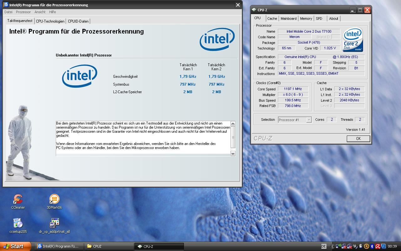
Task: Close the Intel processor identification window
Action: click(x=238, y=5)
